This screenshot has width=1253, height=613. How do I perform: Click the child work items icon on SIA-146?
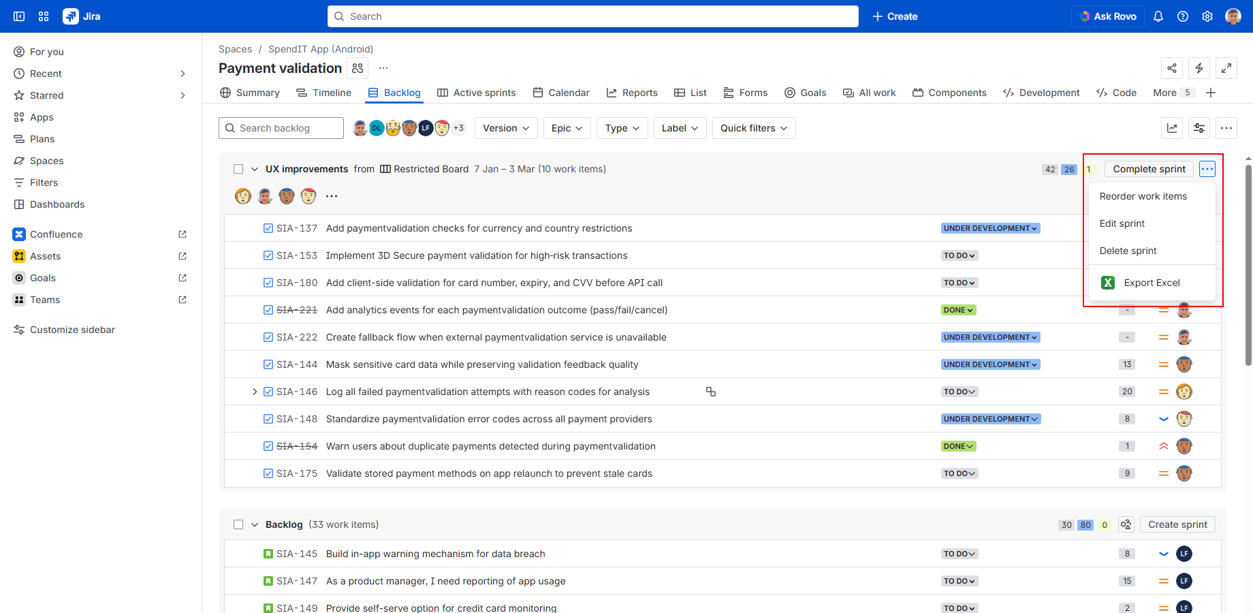tap(711, 392)
